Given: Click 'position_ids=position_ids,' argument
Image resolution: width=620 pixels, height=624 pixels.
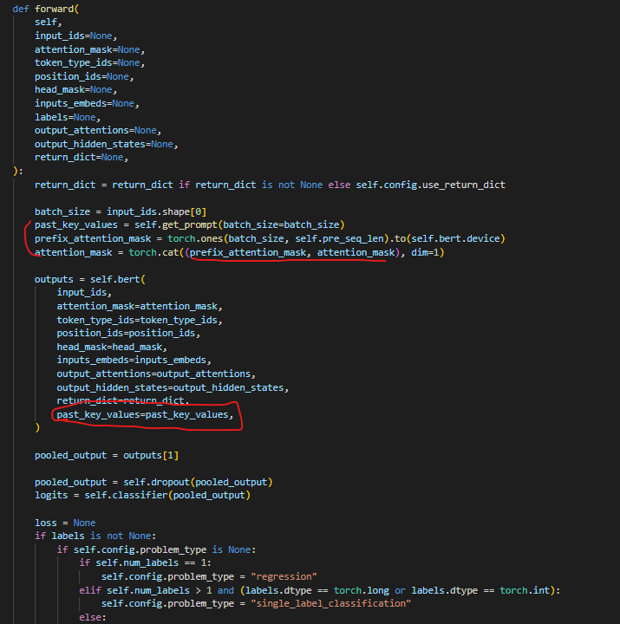Looking at the screenshot, I should [128, 333].
